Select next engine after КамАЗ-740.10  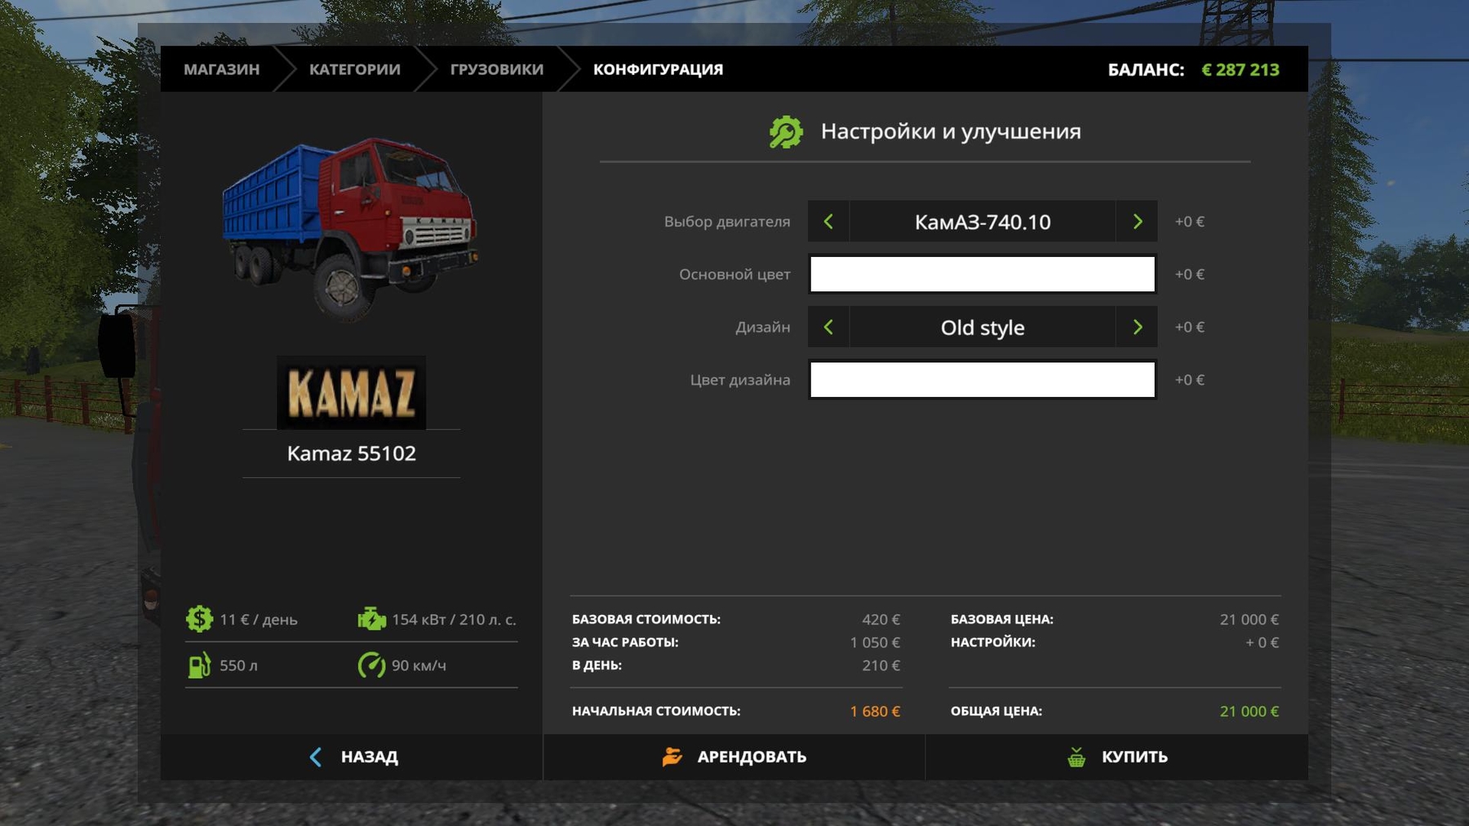(x=1137, y=222)
